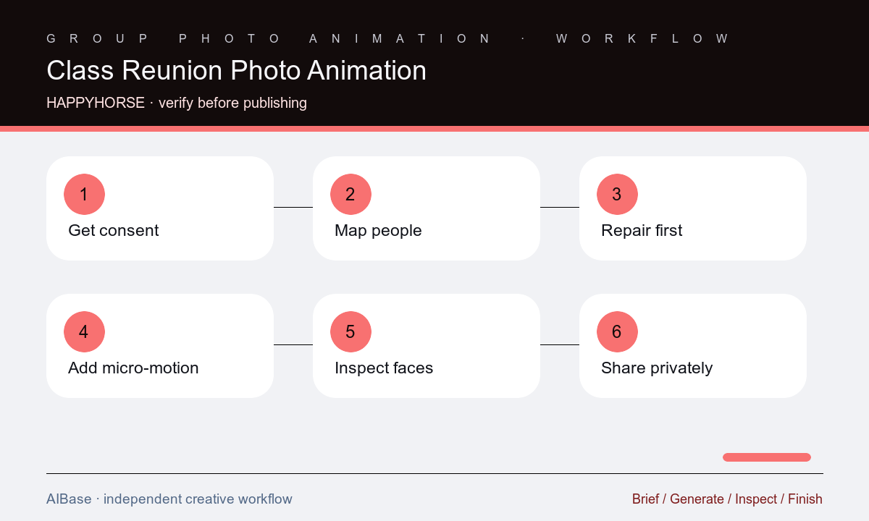The height and width of the screenshot is (521, 869).
Task: Click the "GROUP PHOTO ANIMATION · WORKFLOW" header text
Action: [x=387, y=38]
